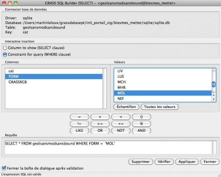Viewport: 221px width, 177px height.
Task: Insert the LIKE operator
Action: click(79, 130)
